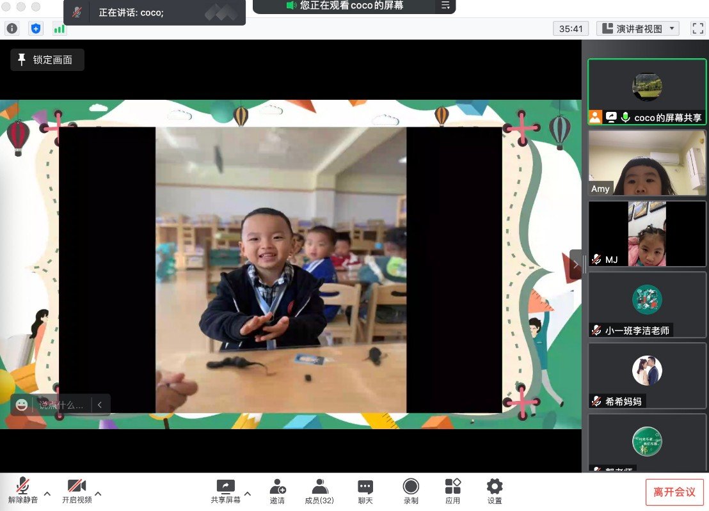The image size is (709, 511).
Task: Click 正在讲话: coco; speaker label
Action: click(x=131, y=13)
